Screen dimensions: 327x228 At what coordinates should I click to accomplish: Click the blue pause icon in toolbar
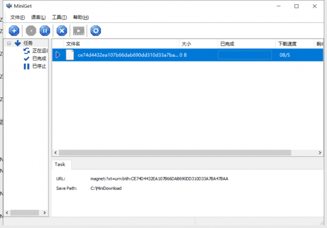(45, 31)
